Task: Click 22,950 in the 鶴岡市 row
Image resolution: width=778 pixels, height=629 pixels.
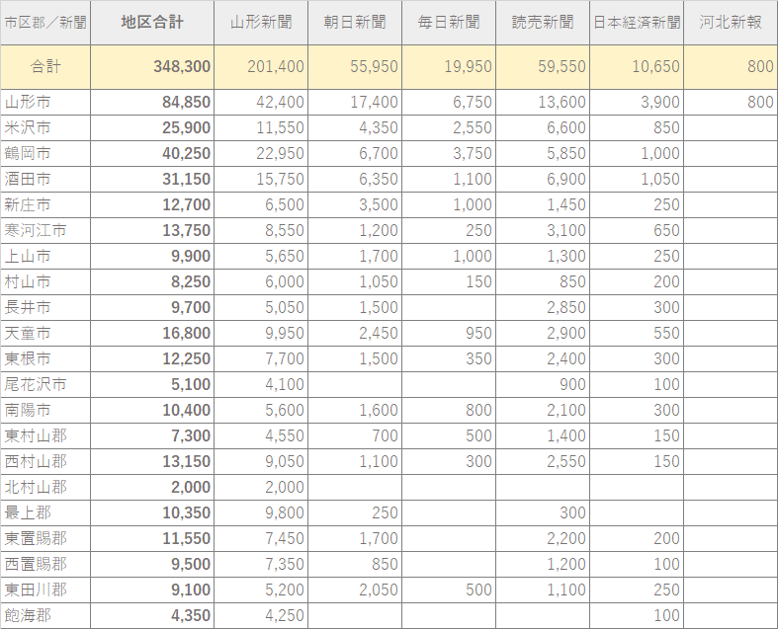Action: point(261,154)
